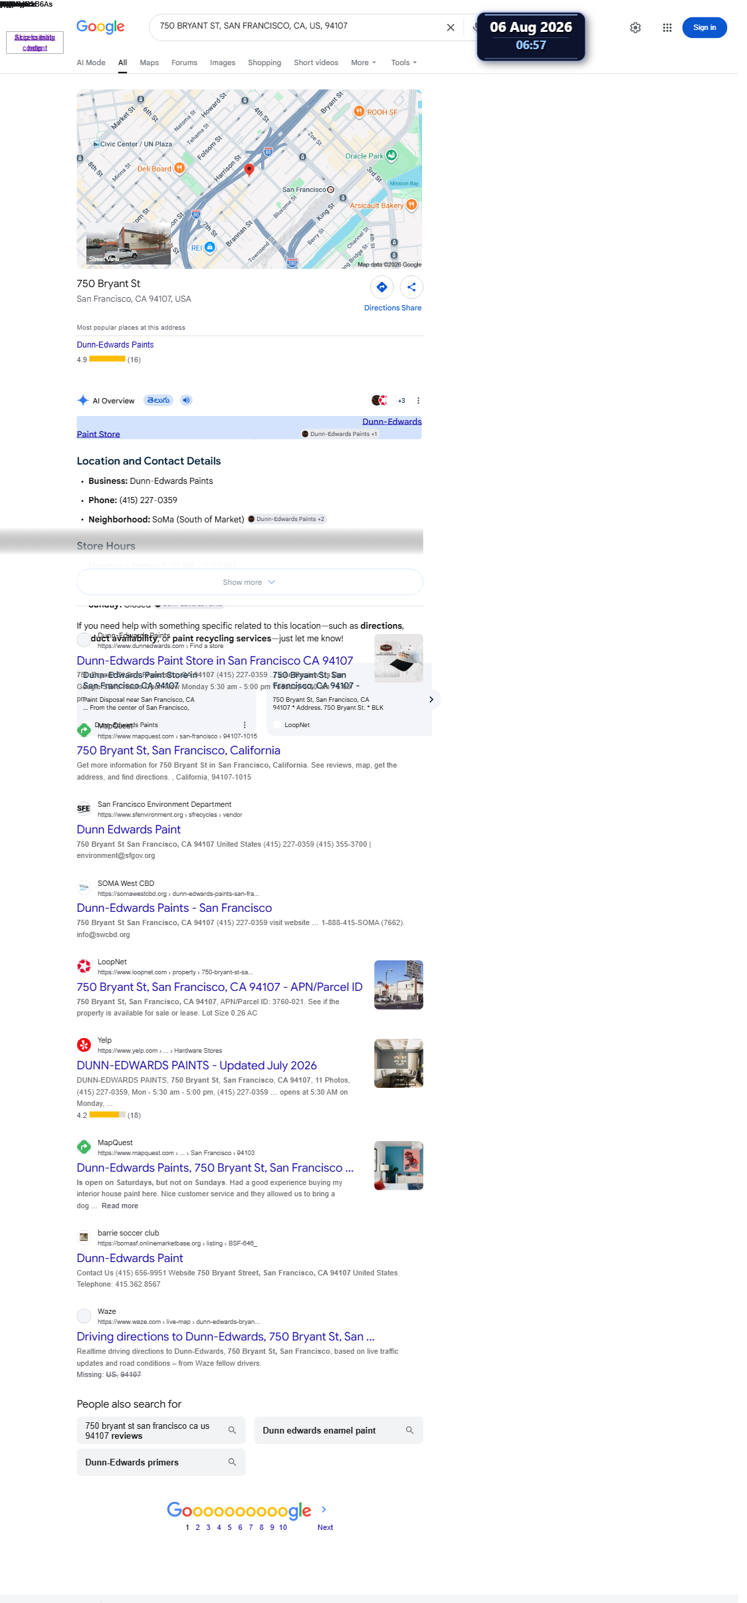Click Next results page link
Screen dimensions: 747x1603
coord(325,1527)
